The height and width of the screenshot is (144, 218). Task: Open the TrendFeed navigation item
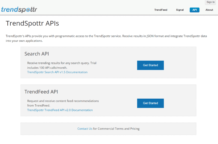click(x=161, y=10)
